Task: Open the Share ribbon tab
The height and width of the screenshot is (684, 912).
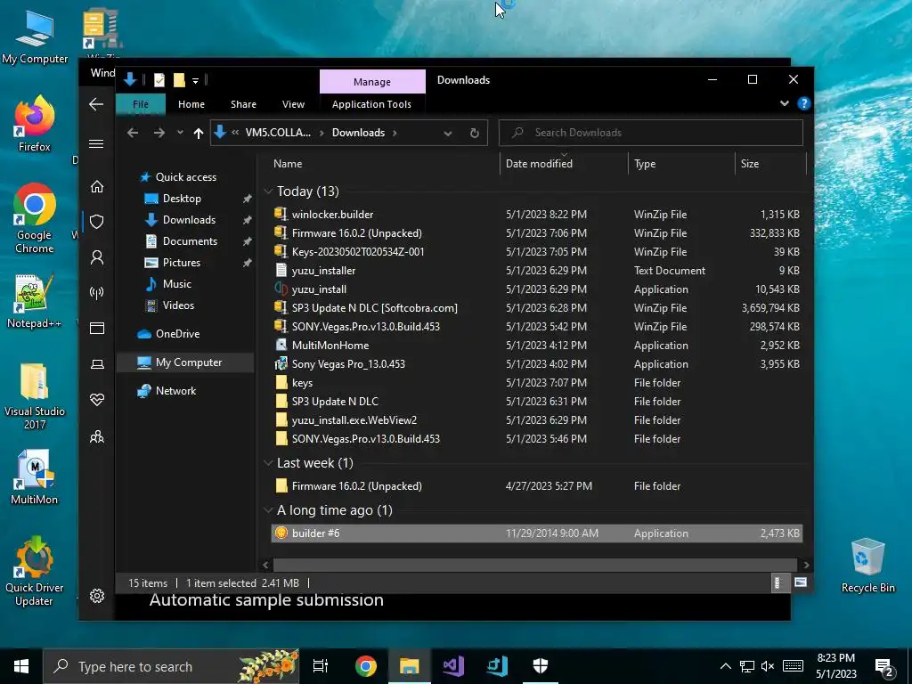Action: 243,104
